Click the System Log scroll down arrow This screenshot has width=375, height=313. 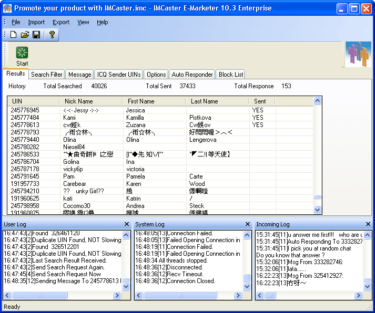tap(247, 286)
